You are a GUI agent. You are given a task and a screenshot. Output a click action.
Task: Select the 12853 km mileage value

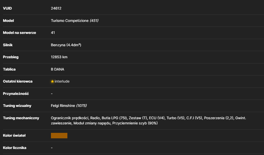coord(59,57)
